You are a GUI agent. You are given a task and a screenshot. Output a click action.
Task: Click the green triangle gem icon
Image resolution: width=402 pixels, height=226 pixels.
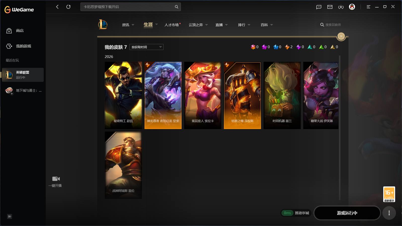click(321, 47)
